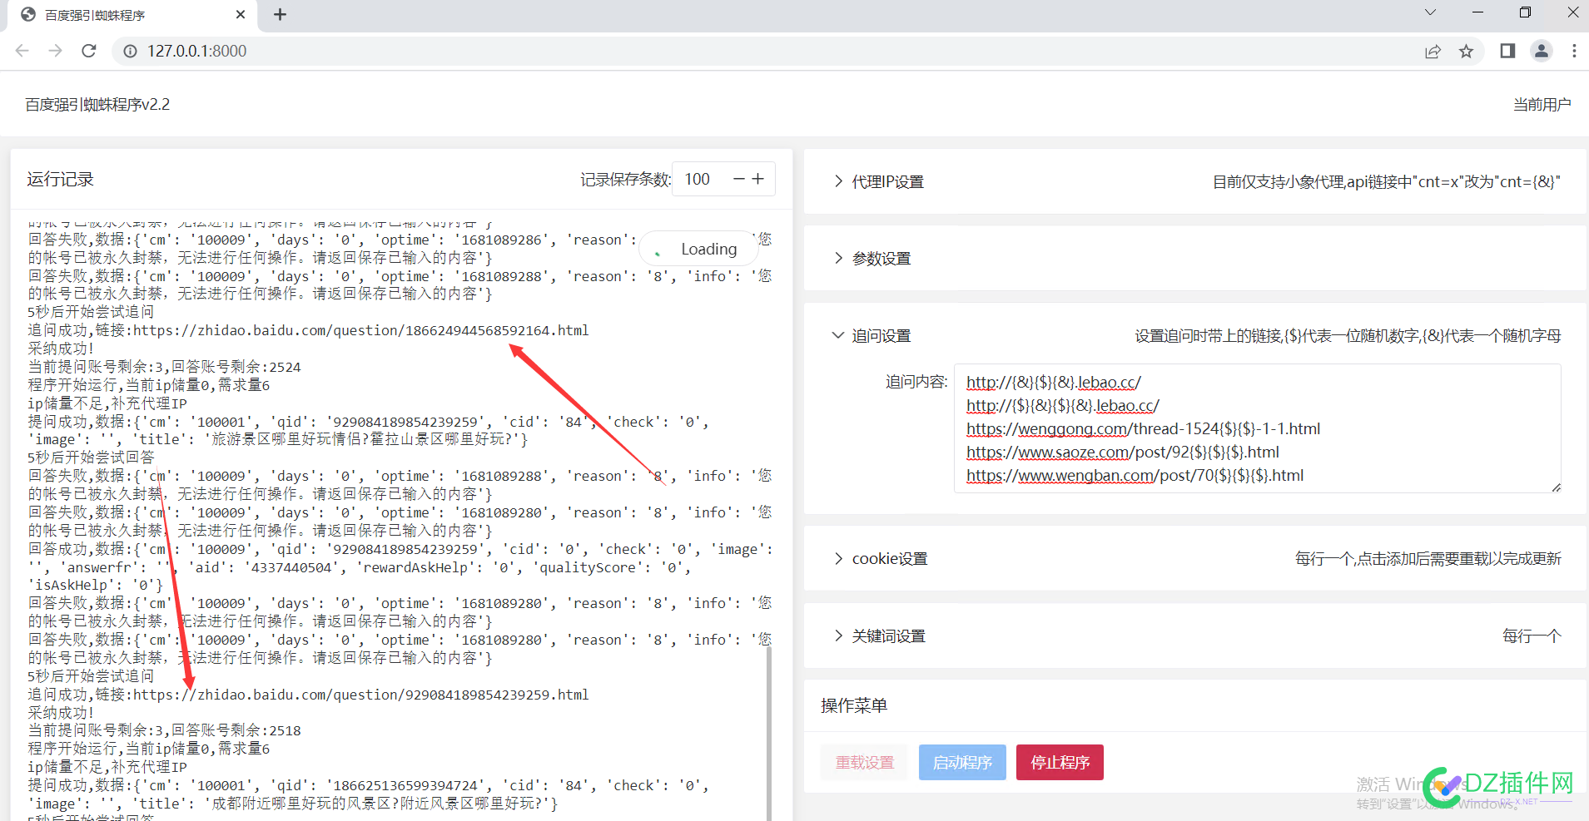Screen dimensions: 1589x821
Task: Bookmark this page with the star icon
Action: tap(1466, 52)
